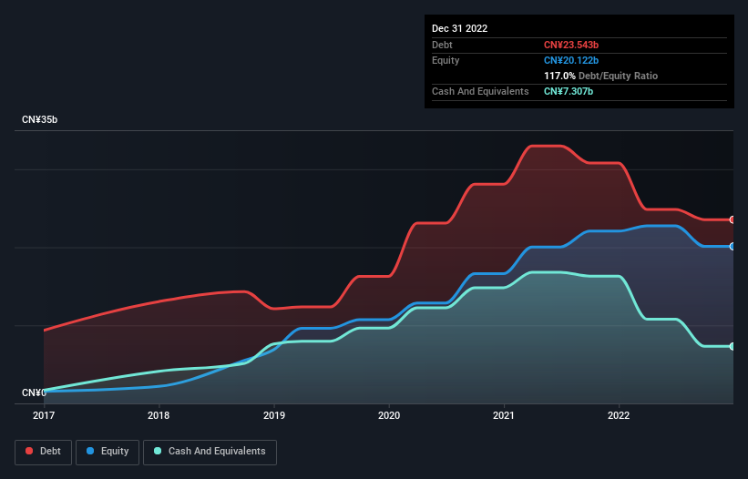
Task: Click the Dec 31 2022 tooltip date
Action: [459, 28]
